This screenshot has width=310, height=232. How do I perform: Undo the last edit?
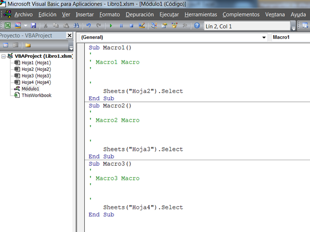pos(88,25)
